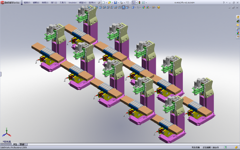Expand the Open file dropdown arrow
The image size is (240, 150).
(x=112, y=2)
